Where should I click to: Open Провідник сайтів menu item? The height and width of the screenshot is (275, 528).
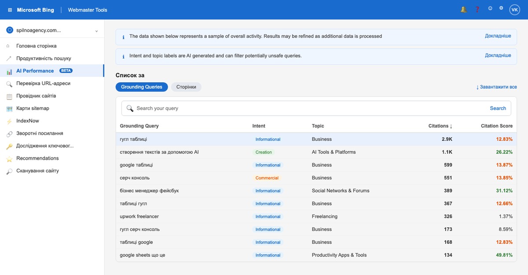tap(52, 96)
